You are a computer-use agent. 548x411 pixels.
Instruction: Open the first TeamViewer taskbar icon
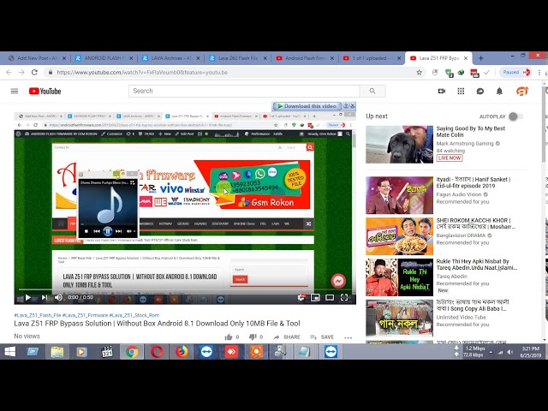click(x=206, y=352)
